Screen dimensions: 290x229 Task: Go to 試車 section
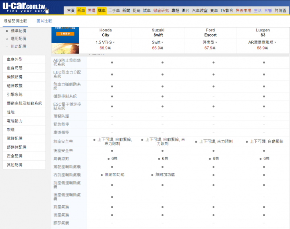pyautogui.click(x=147, y=10)
